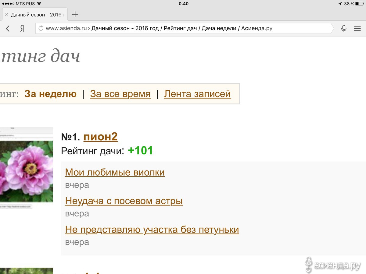Go back using the left arrow

(8, 29)
